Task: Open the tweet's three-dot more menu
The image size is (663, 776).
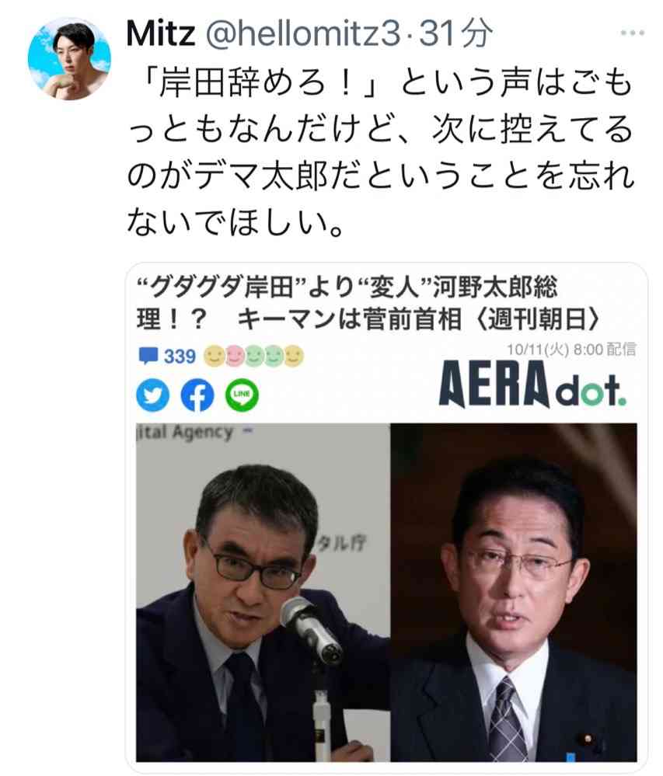Action: [x=633, y=33]
